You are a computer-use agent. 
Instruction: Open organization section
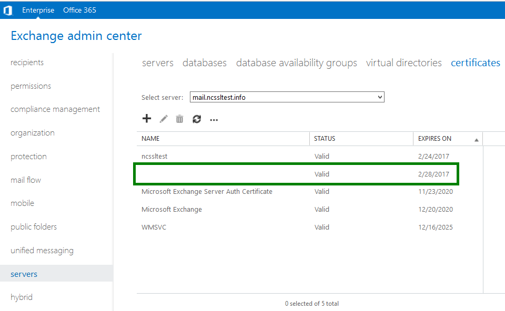point(33,133)
